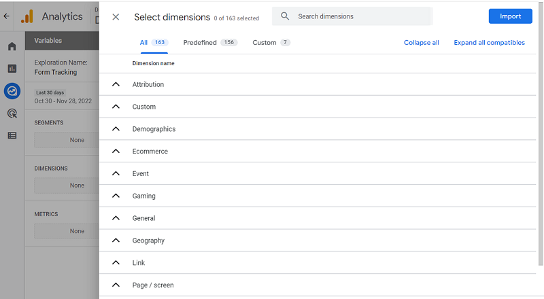Image resolution: width=544 pixels, height=299 pixels.
Task: Click the Expand all compatibles link
Action: pos(489,43)
